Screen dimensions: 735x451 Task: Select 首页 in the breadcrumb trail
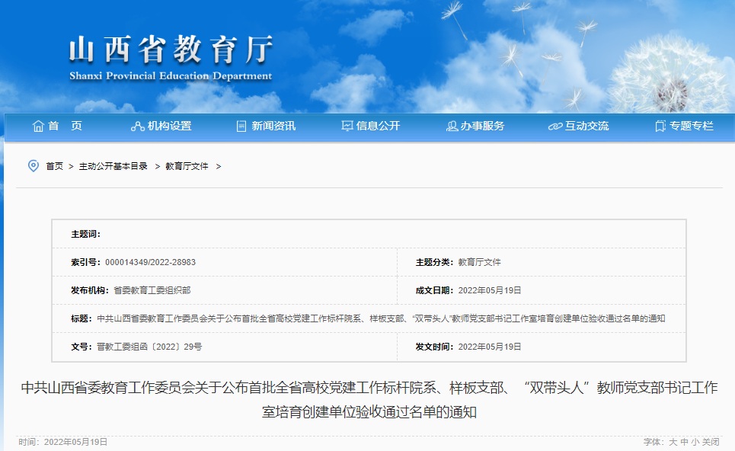(x=54, y=166)
